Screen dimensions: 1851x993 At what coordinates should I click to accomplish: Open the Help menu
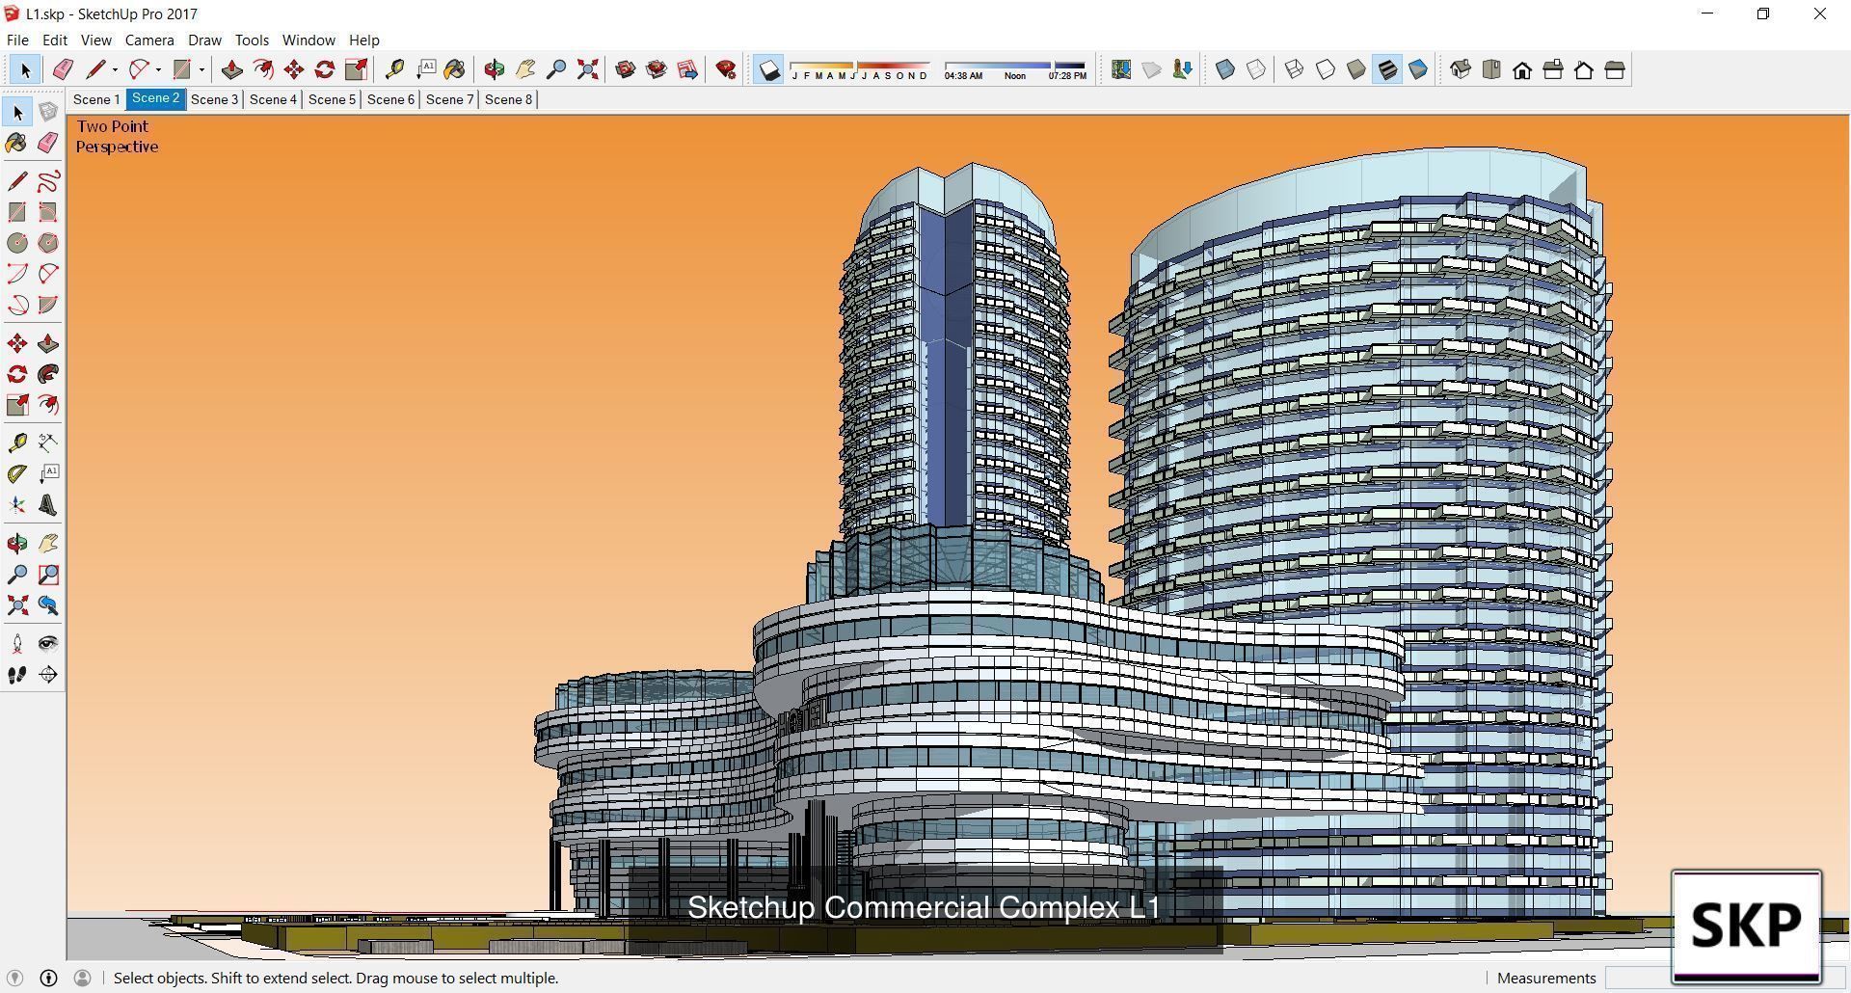tap(363, 40)
